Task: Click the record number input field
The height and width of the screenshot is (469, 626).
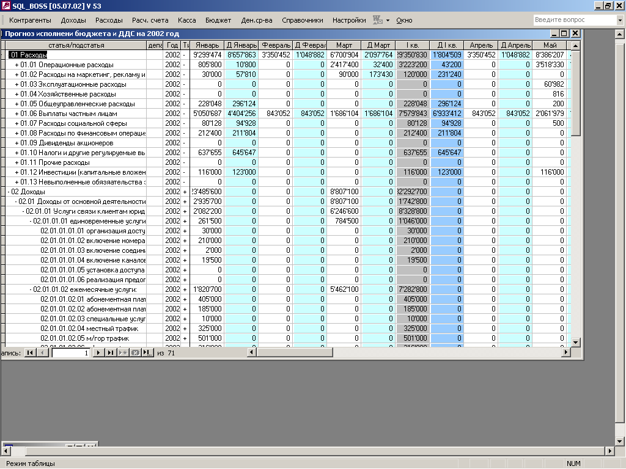Action: (x=70, y=353)
